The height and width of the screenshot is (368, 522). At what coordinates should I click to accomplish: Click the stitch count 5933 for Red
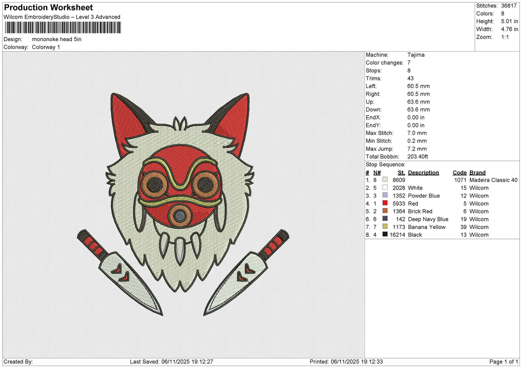[x=398, y=204]
